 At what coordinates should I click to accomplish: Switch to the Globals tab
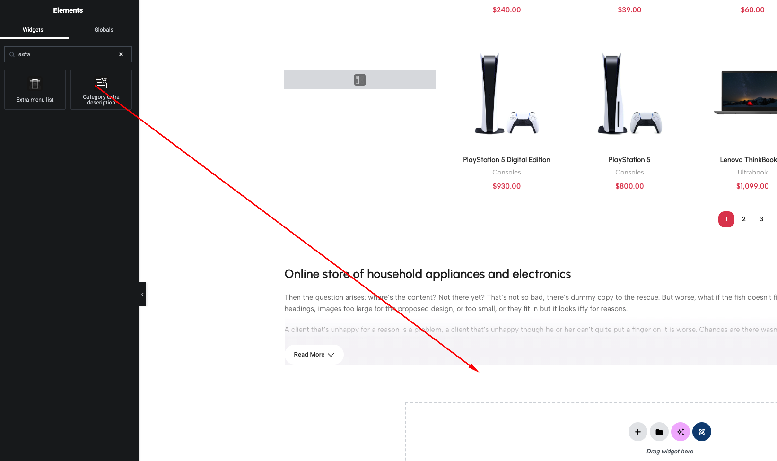pos(104,30)
